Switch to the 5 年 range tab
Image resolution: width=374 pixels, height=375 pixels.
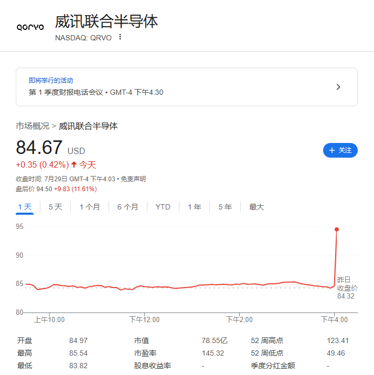click(225, 207)
